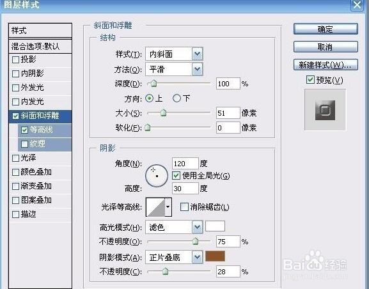Click the 取消 cancel button
Screen dimensions: 369x289
click(326, 47)
